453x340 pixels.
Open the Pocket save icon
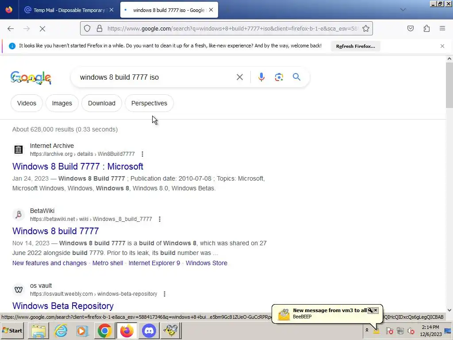pos(411,28)
